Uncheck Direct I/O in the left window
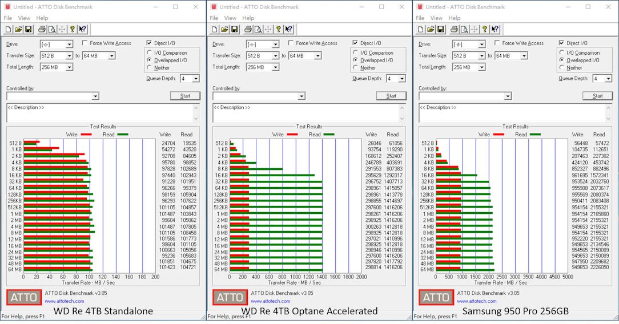The image size is (619, 324). click(x=149, y=43)
